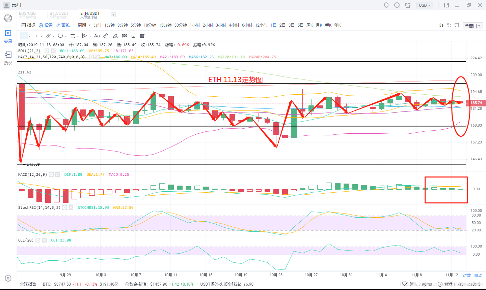
Task: Expand horizontal line tool dropdown arrow
Action: [x=42, y=36]
